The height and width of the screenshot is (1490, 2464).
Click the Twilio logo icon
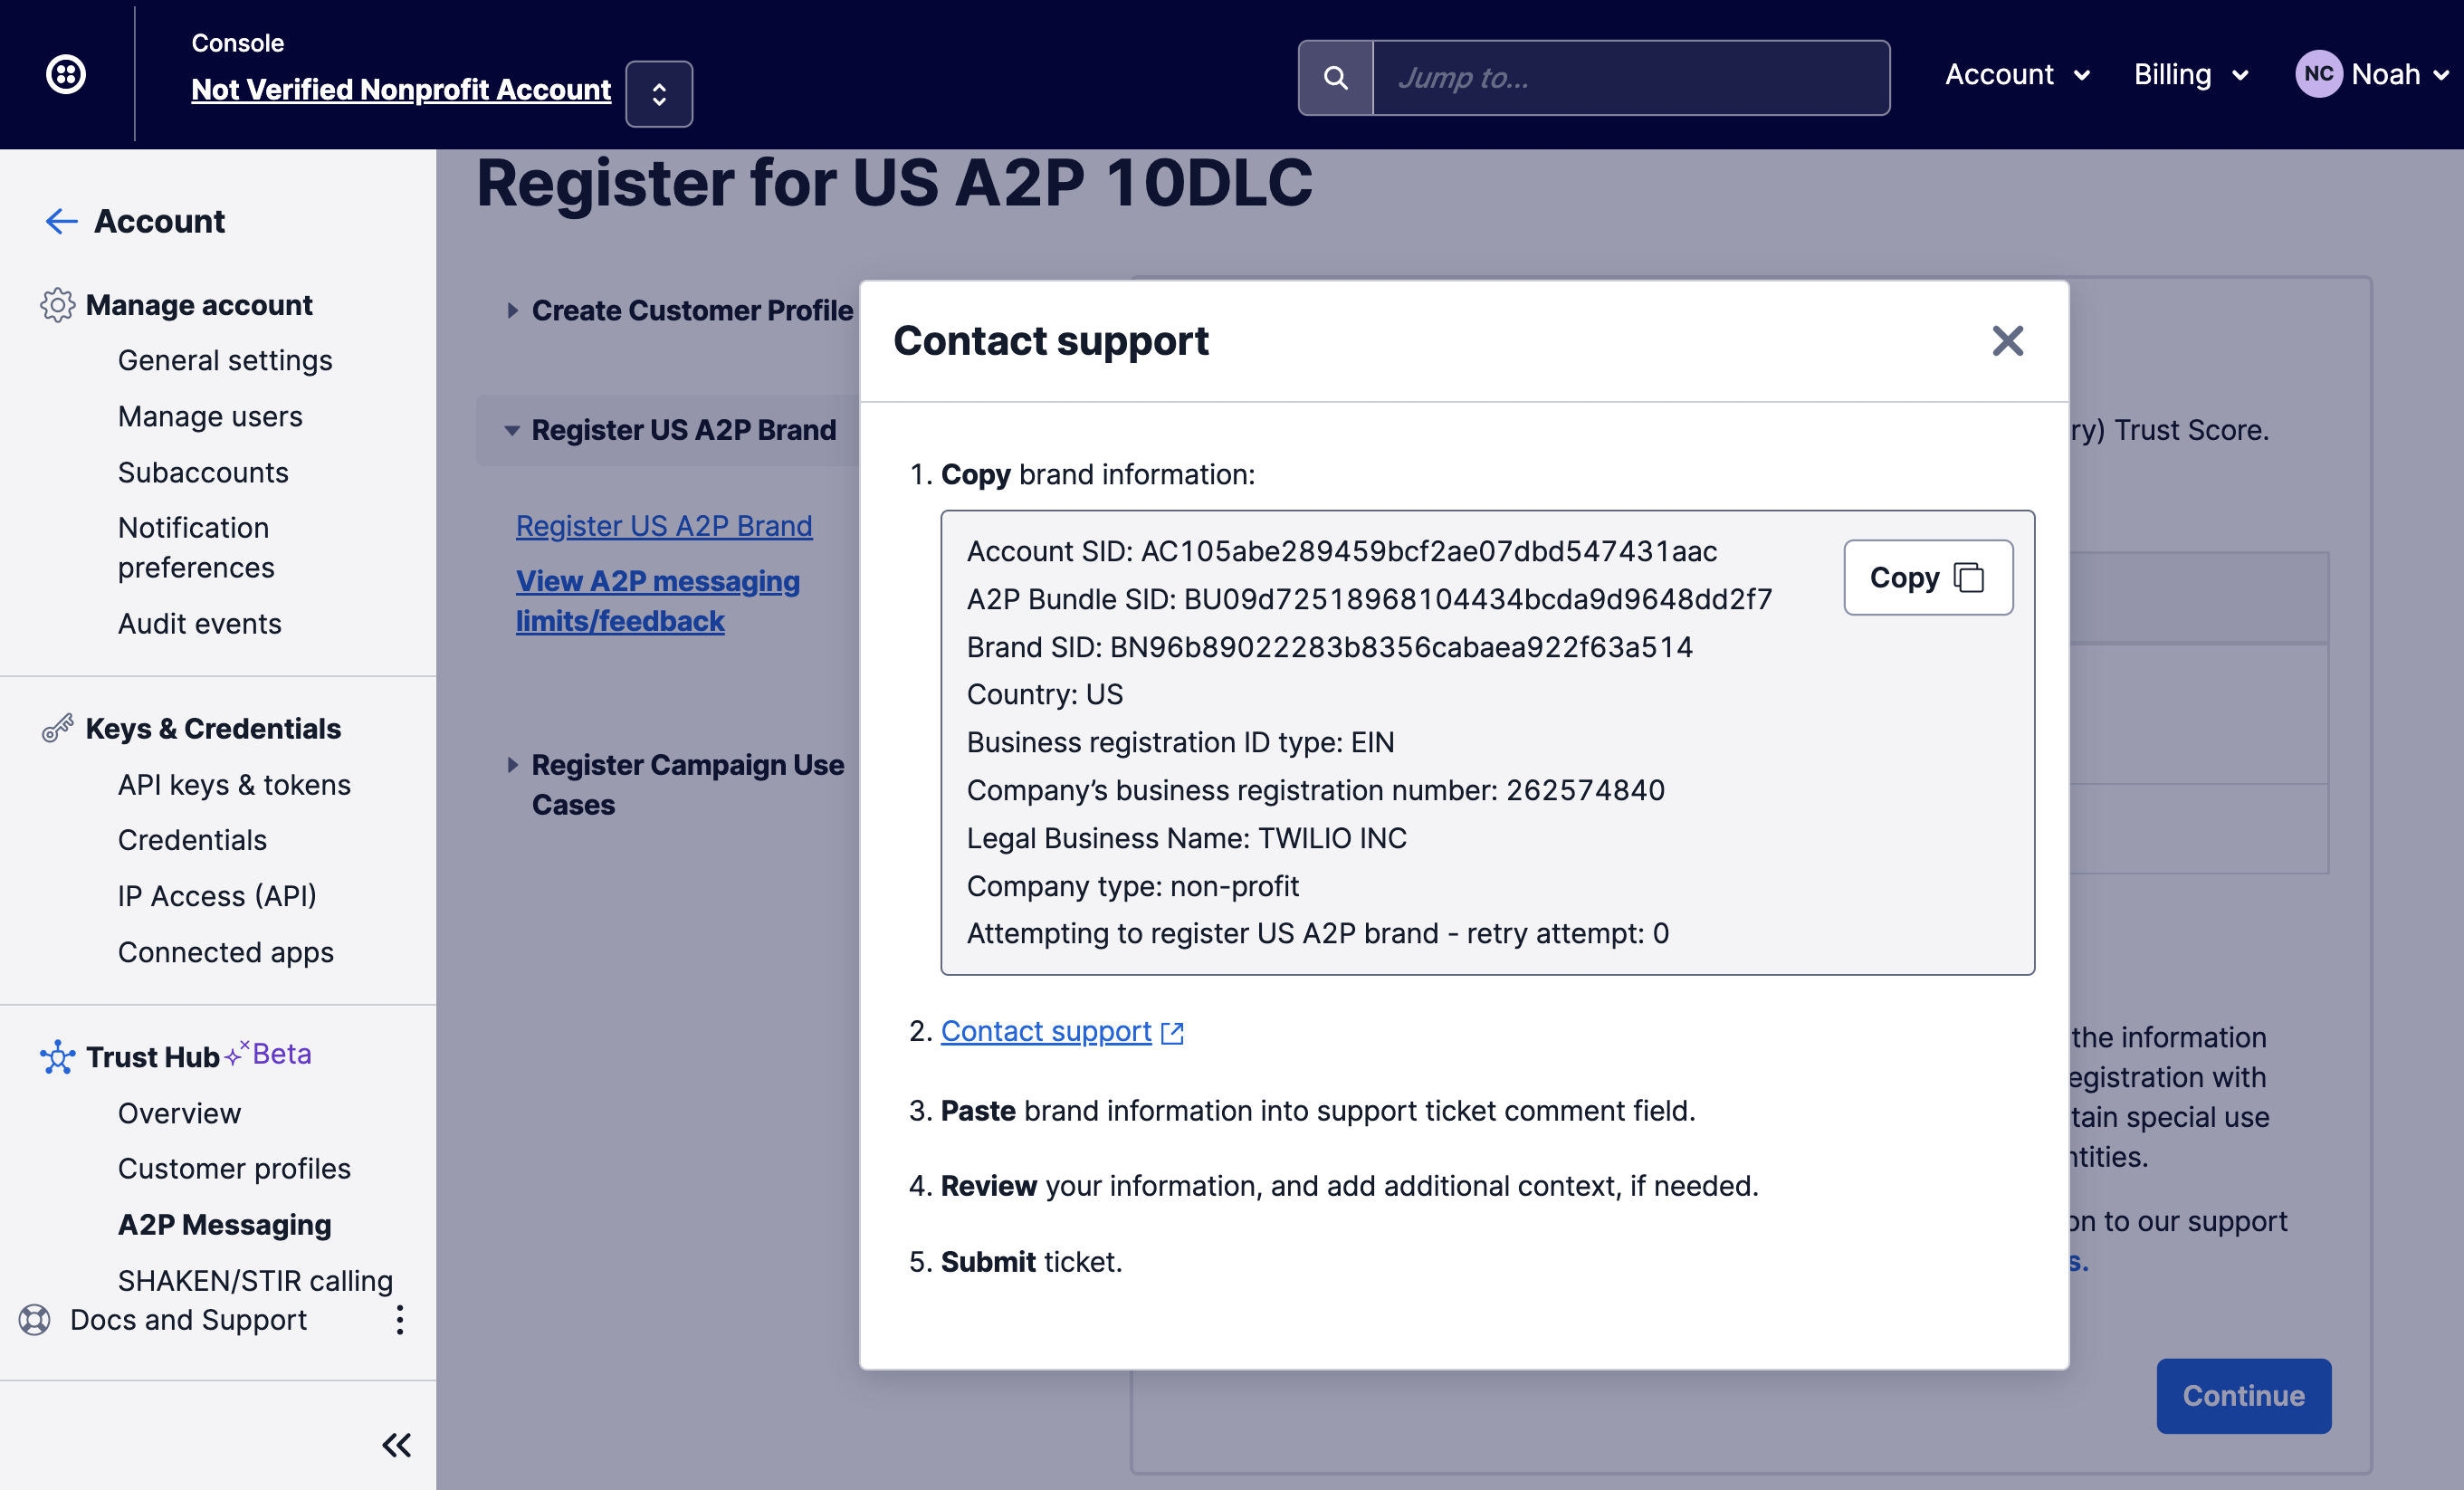point(66,74)
